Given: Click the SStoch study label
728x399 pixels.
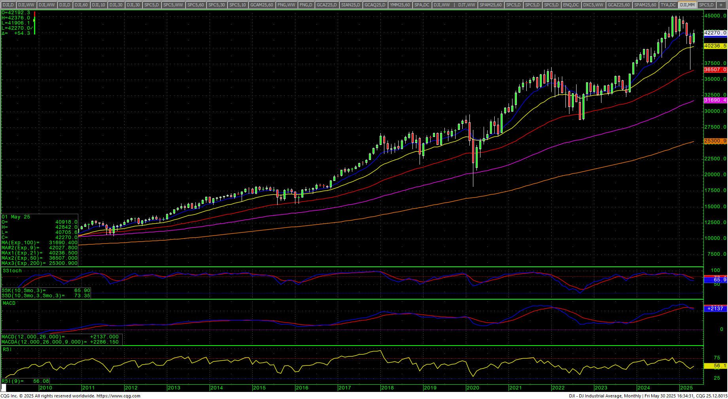Looking at the screenshot, I should click(x=12, y=271).
